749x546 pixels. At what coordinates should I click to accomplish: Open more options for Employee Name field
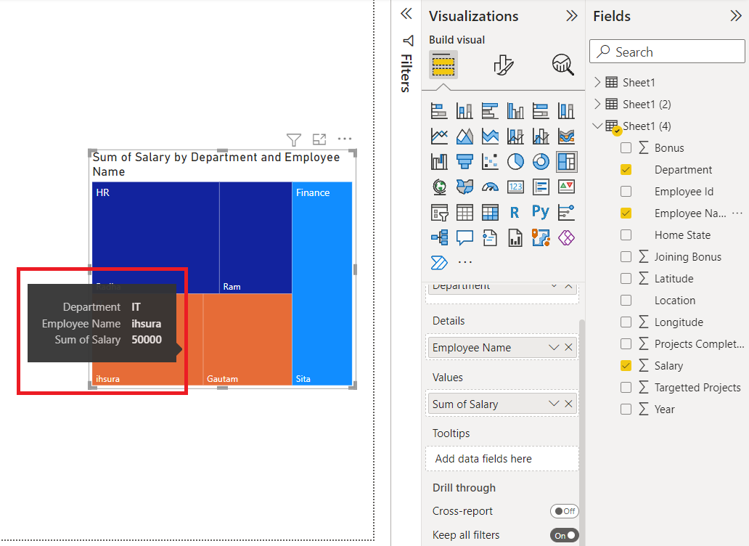pyautogui.click(x=737, y=213)
